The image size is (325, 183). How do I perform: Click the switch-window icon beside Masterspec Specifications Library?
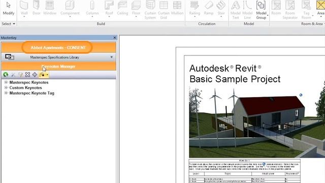(10, 57)
